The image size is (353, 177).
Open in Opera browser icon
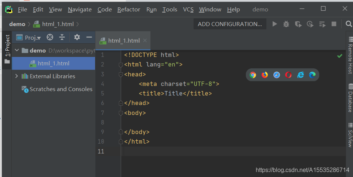[288, 75]
